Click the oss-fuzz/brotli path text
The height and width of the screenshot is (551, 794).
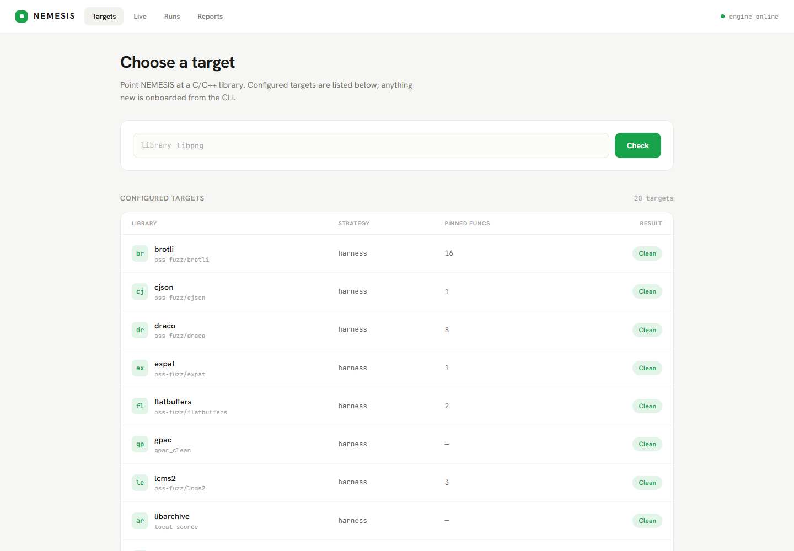click(181, 260)
